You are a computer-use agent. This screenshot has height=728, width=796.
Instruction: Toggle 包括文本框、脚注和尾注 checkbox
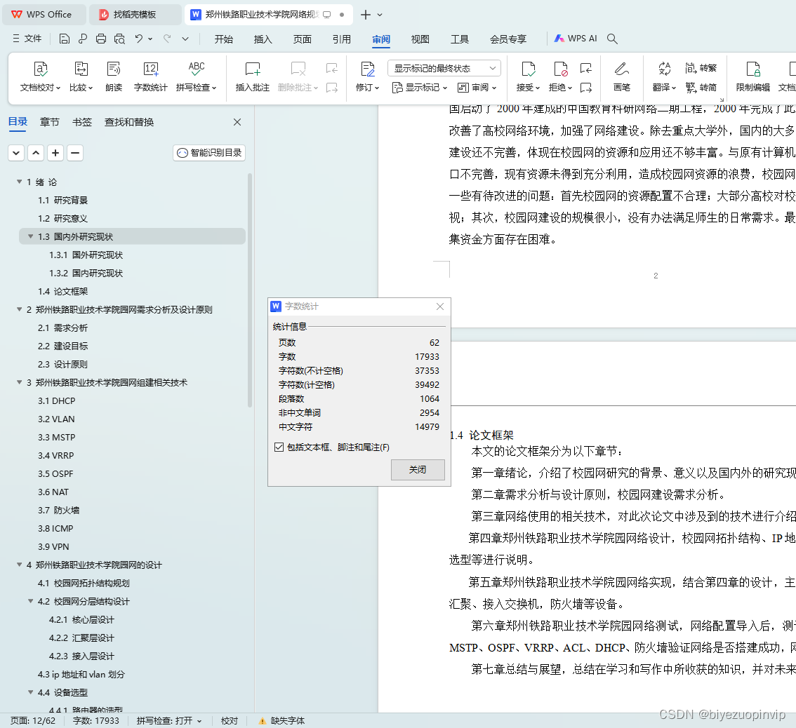tap(279, 447)
